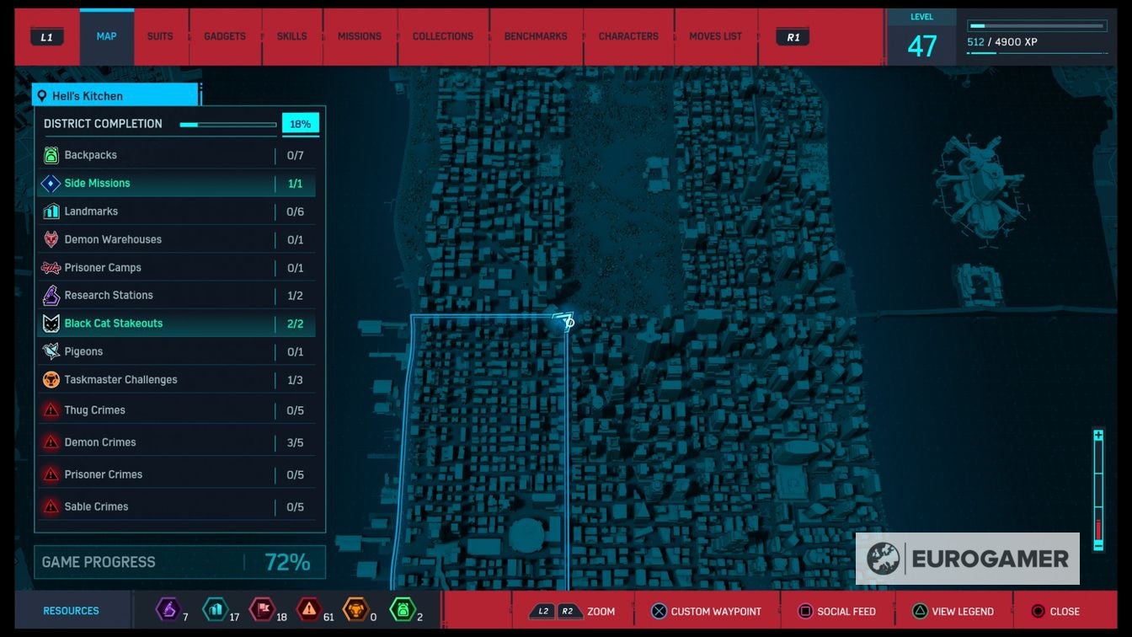Open the Suits tab
This screenshot has height=637, width=1132.
[x=160, y=37]
